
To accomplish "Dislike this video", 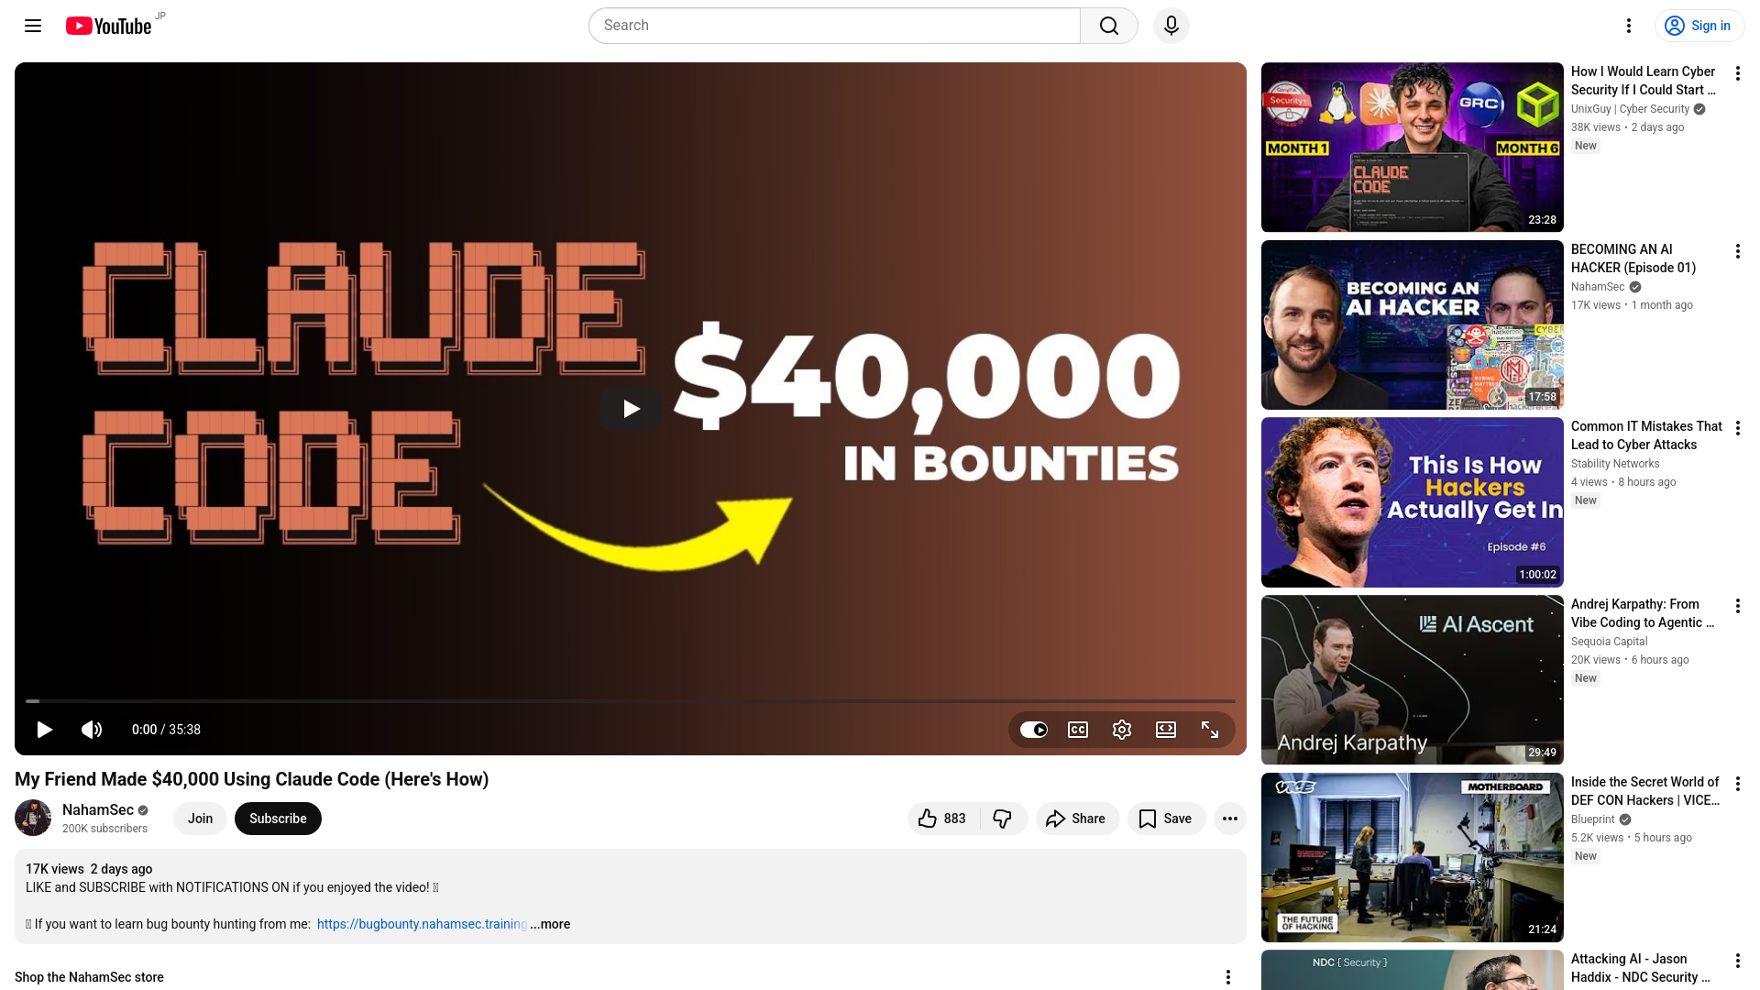I will pos(1004,819).
